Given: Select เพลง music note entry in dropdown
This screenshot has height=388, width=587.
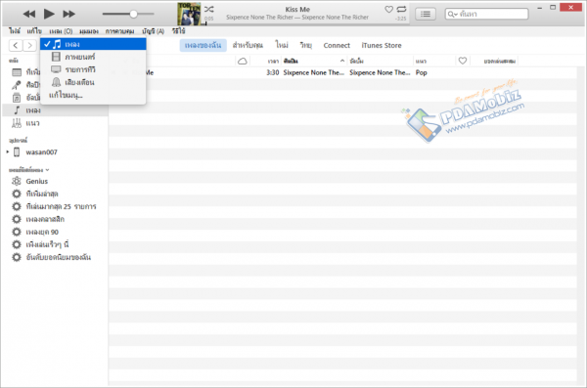Looking at the screenshot, I should coord(93,44).
